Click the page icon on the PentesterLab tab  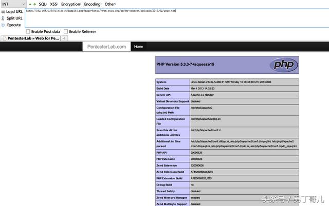5,38
